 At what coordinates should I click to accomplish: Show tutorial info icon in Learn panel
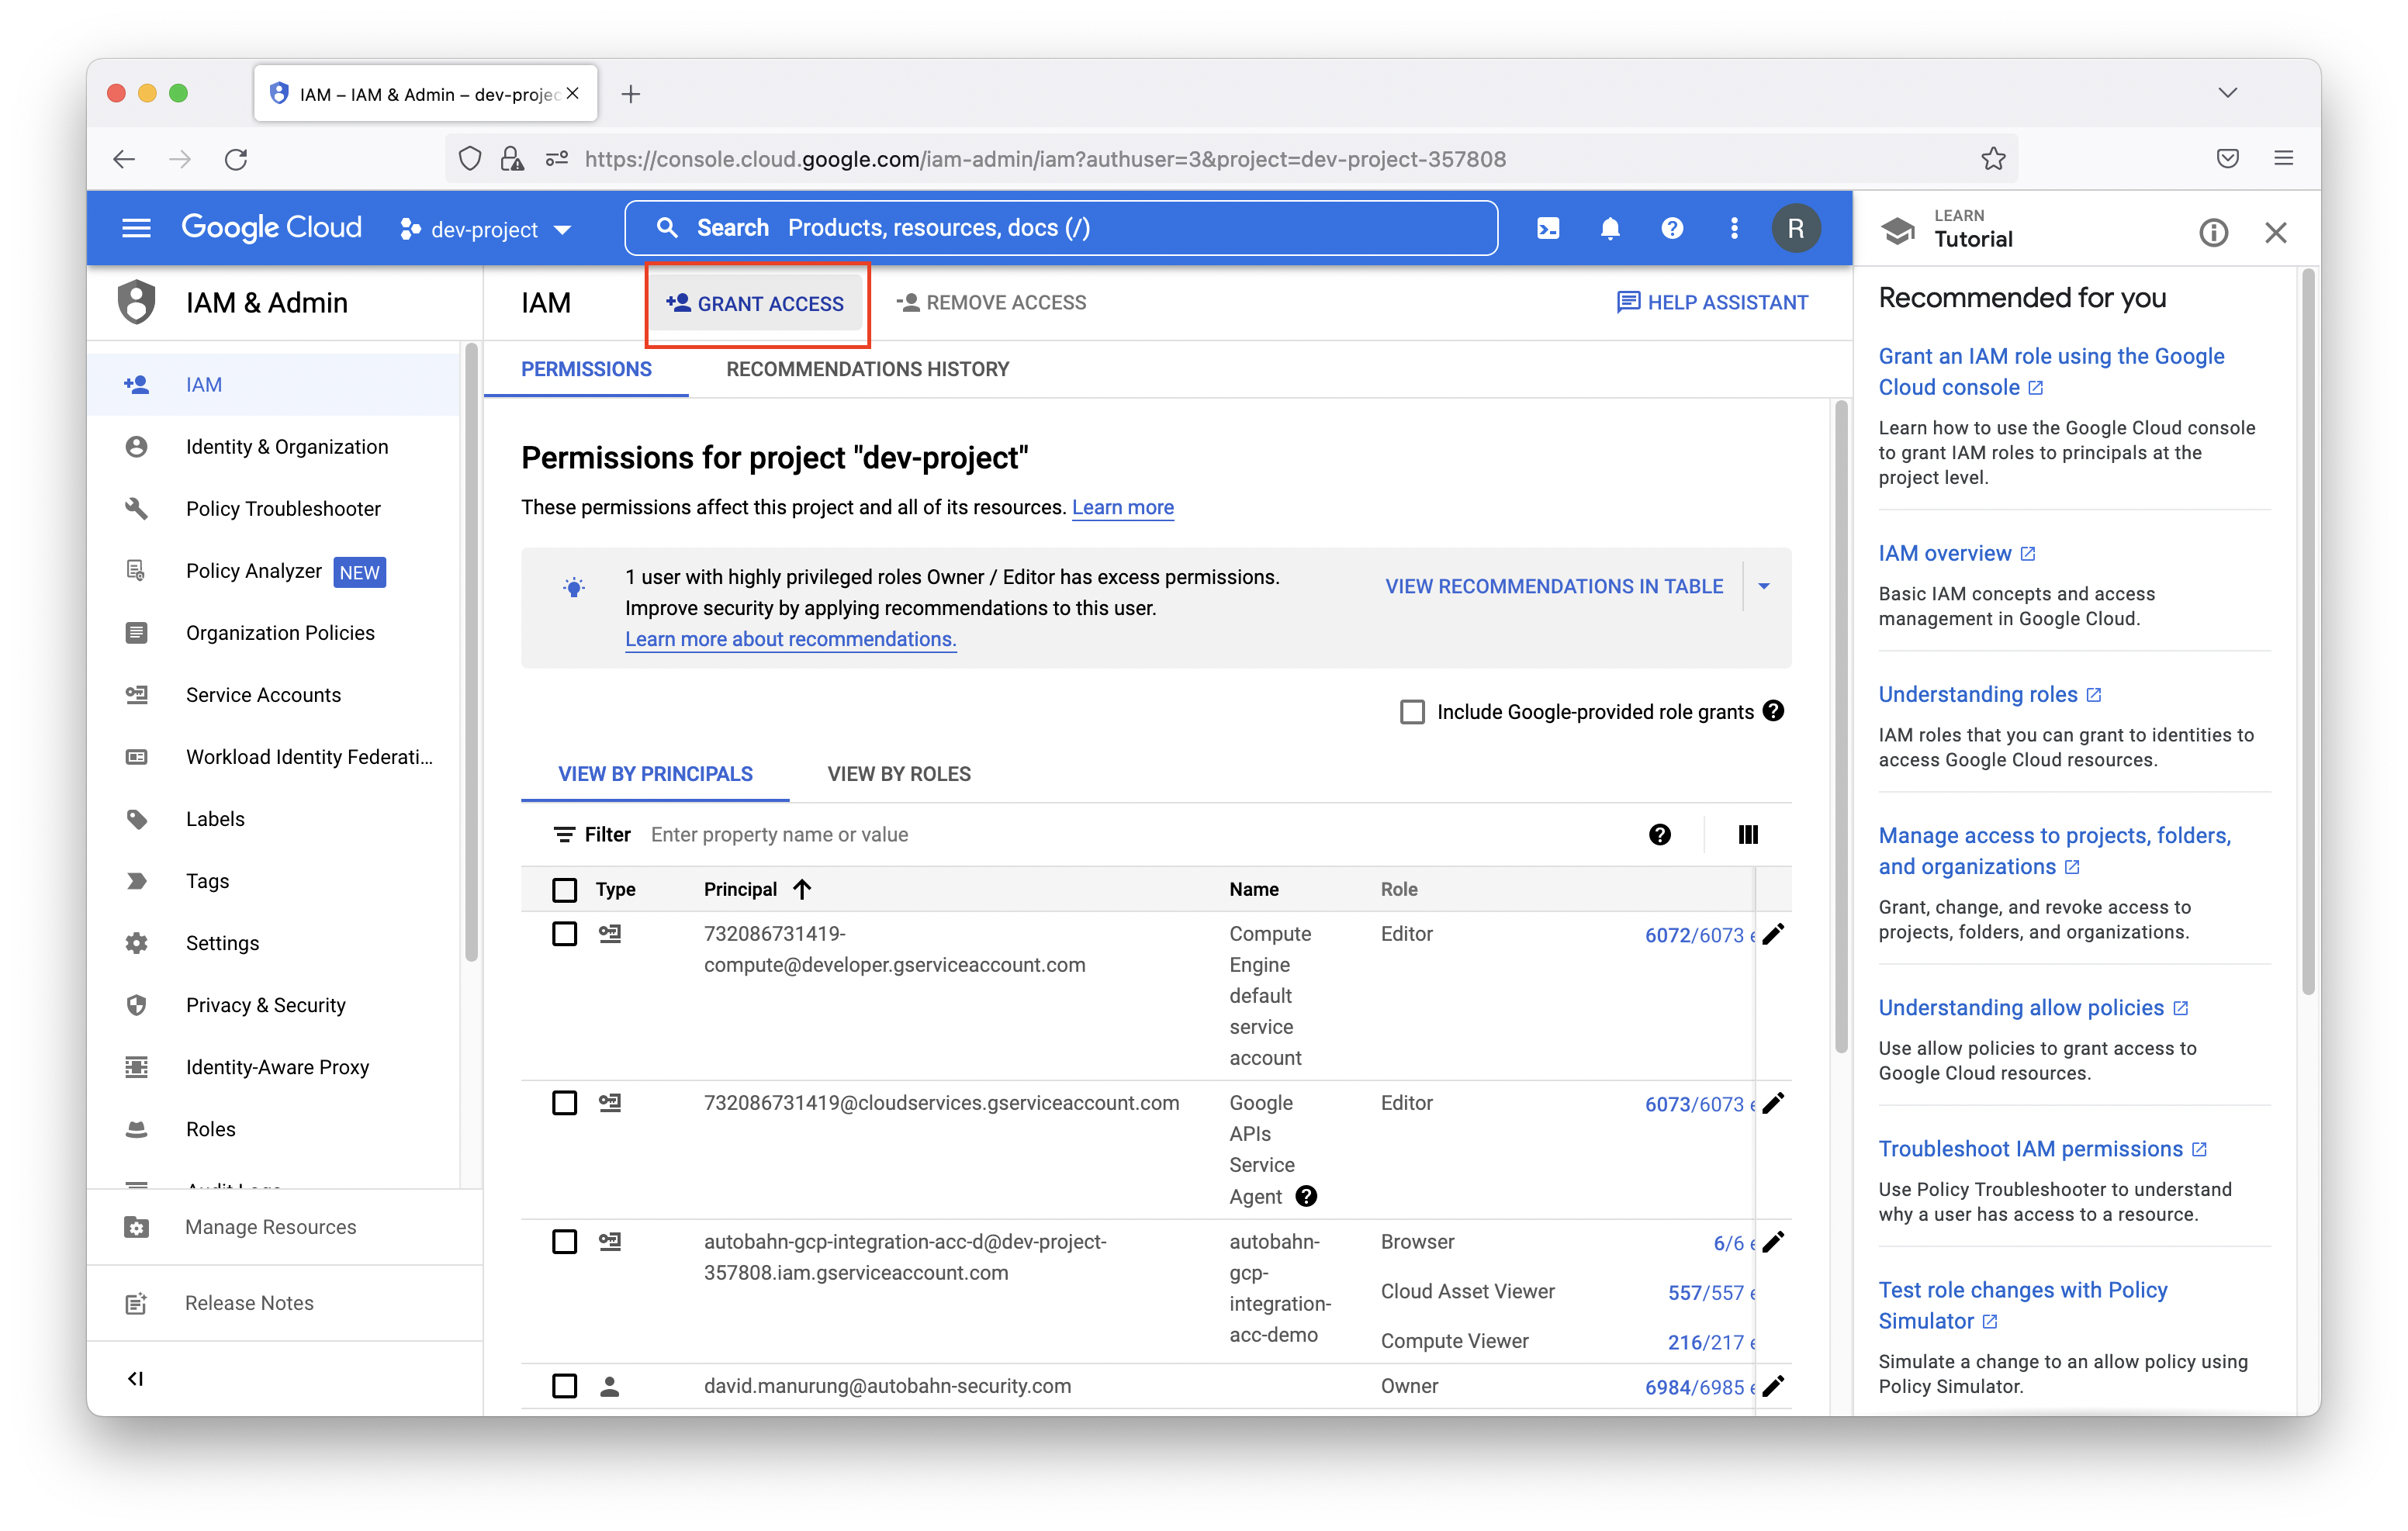pyautogui.click(x=2214, y=233)
